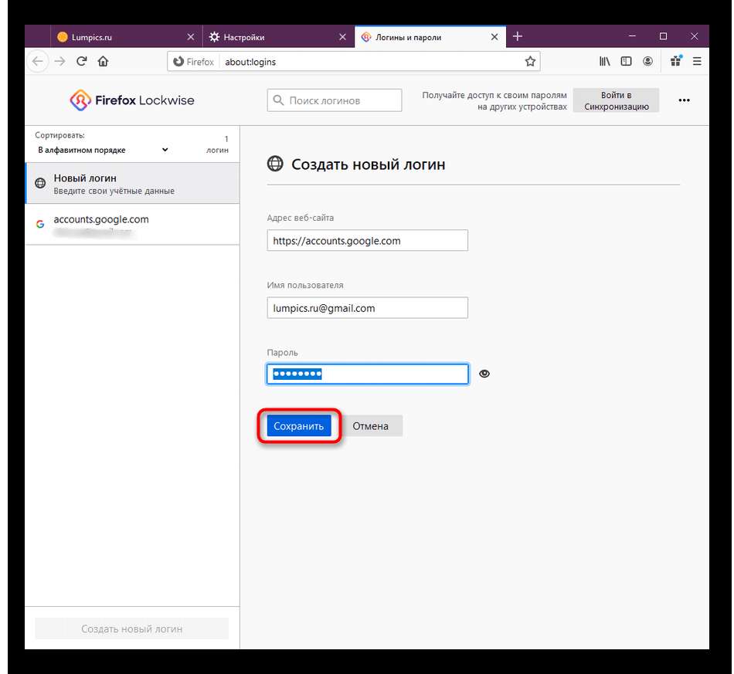Click the Отмена button
The height and width of the screenshot is (674, 734).
[370, 426]
